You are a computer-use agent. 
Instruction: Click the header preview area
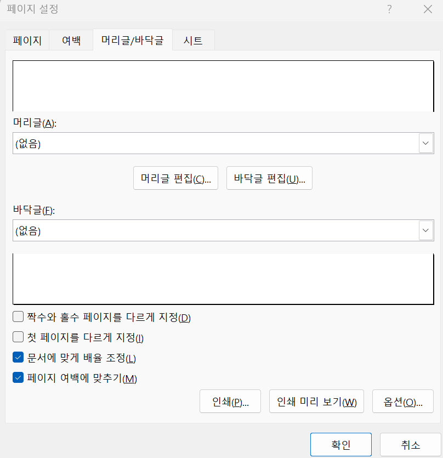[x=222, y=85]
